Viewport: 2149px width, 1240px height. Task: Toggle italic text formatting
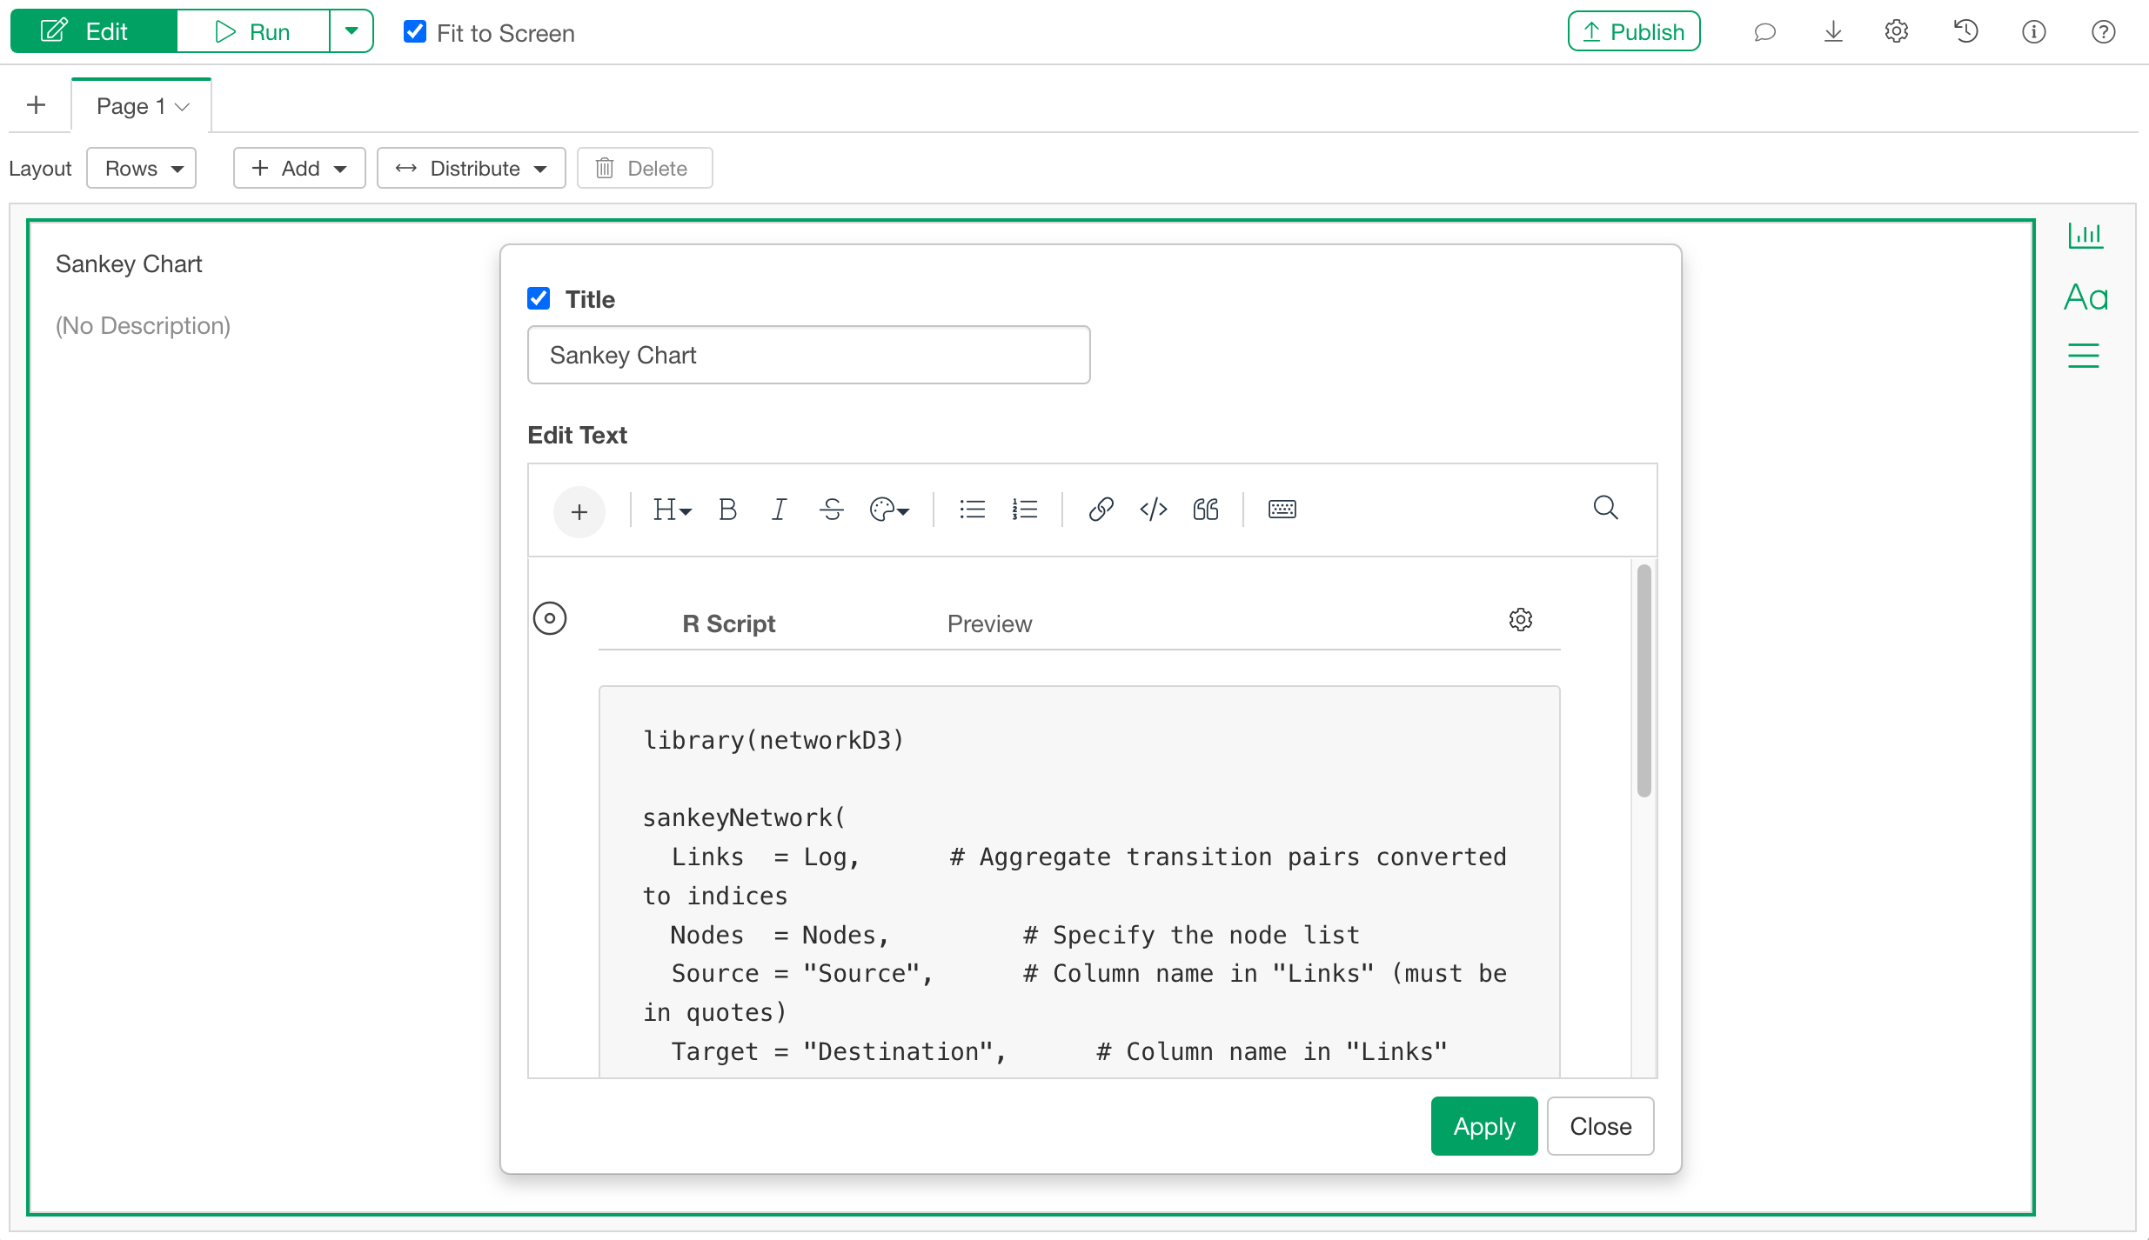click(x=779, y=510)
